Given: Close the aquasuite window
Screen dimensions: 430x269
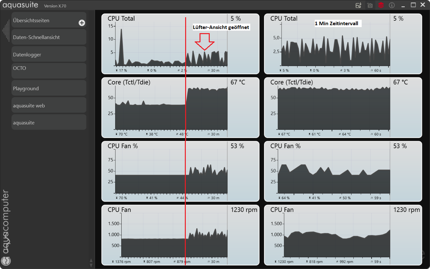Looking at the screenshot, I should tap(423, 5).
